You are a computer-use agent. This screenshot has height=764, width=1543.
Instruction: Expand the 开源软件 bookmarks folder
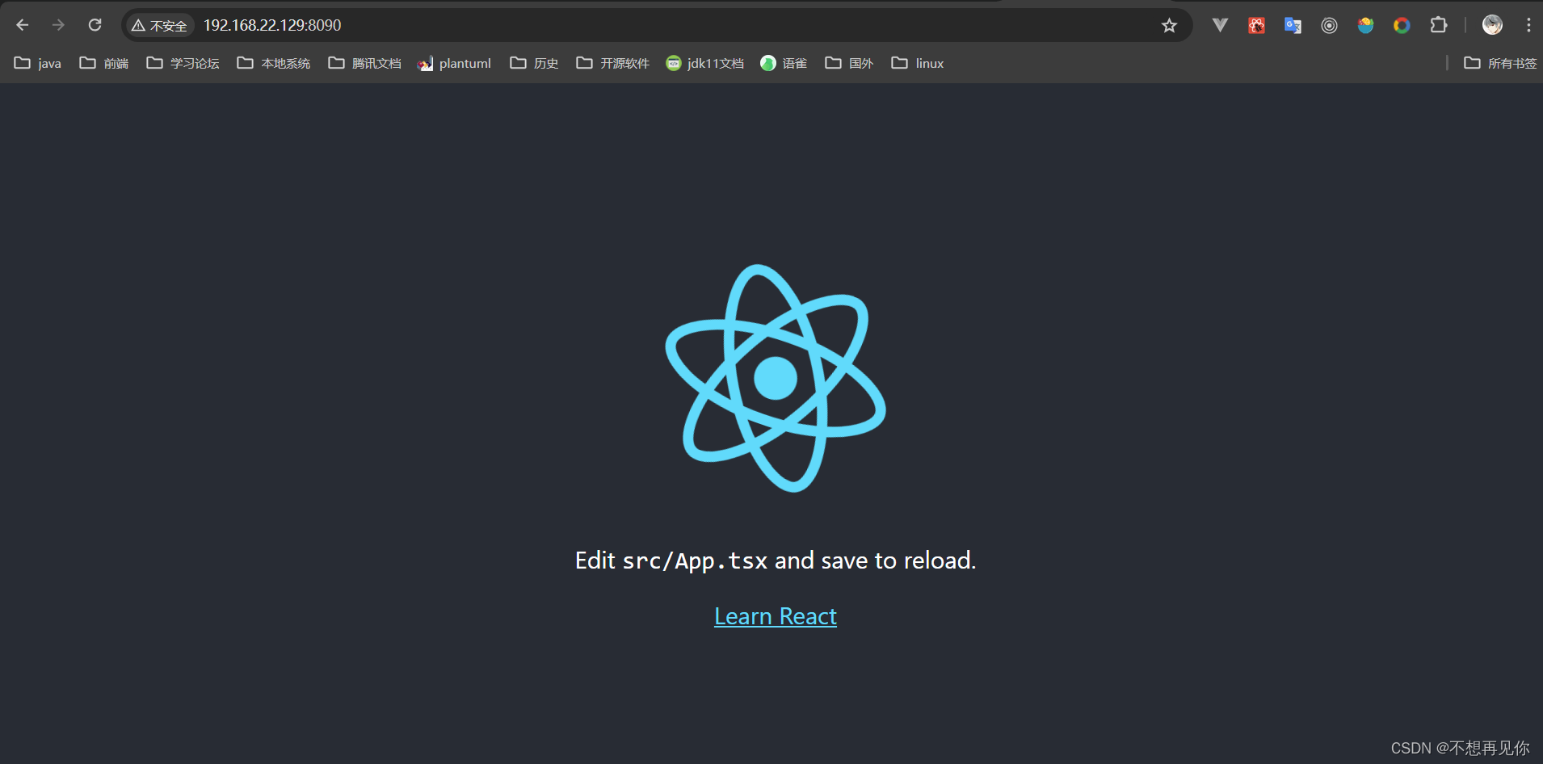pos(612,63)
